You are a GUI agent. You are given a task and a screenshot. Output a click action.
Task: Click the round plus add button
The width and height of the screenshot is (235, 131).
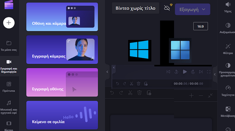tap(9, 23)
